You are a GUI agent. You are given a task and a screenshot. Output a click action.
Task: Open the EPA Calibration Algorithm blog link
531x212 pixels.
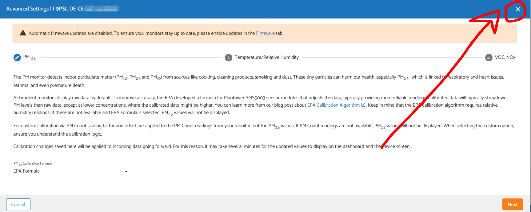click(333, 105)
